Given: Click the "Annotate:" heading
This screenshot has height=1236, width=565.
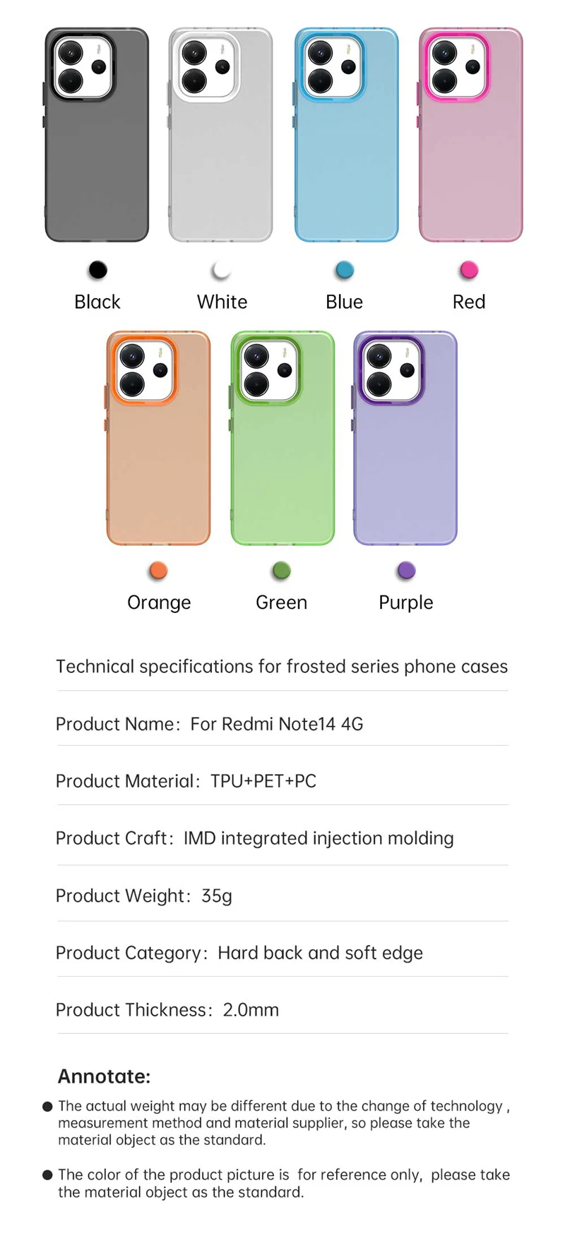Looking at the screenshot, I should (x=104, y=1076).
